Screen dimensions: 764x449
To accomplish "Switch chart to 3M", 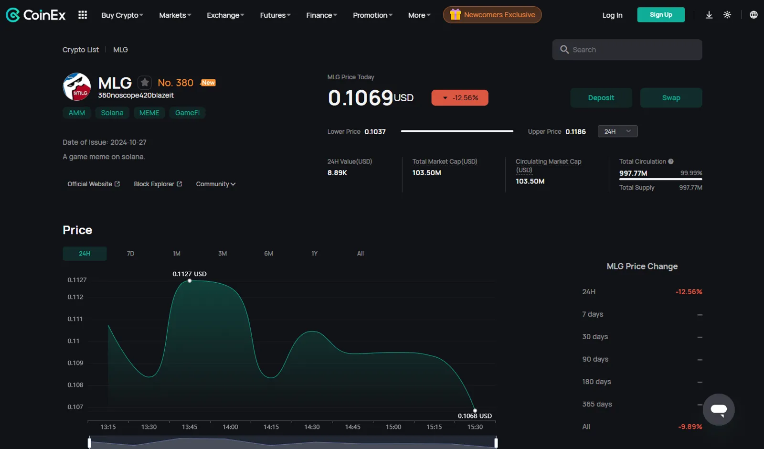I will point(223,254).
